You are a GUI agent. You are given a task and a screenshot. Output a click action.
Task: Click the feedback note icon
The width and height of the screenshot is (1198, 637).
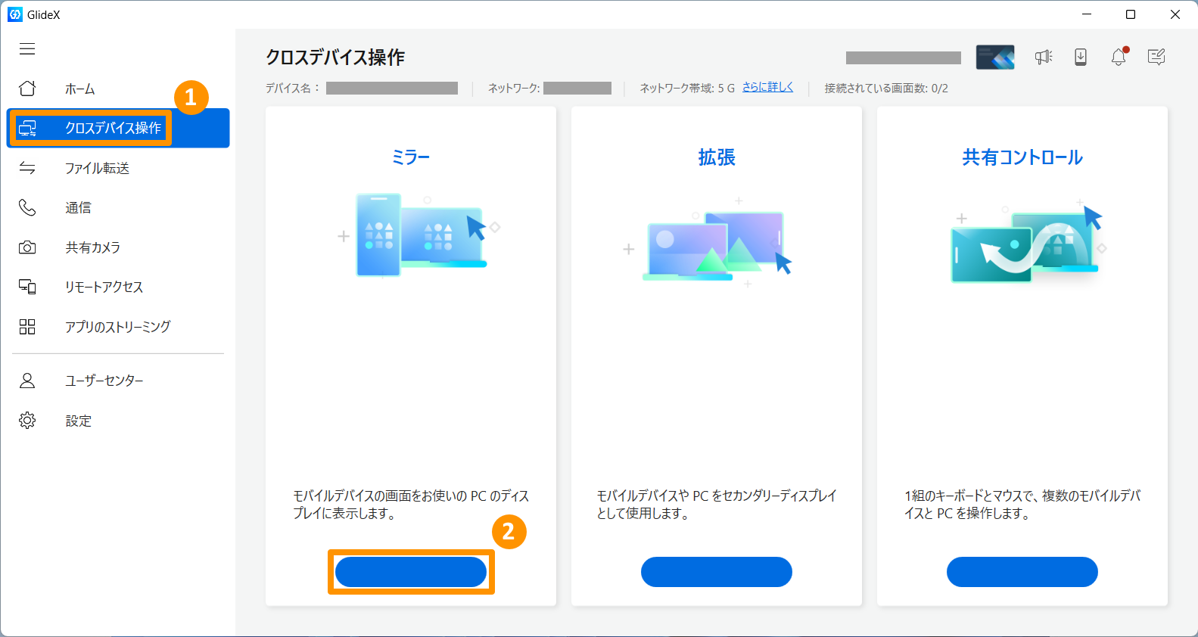point(1156,57)
